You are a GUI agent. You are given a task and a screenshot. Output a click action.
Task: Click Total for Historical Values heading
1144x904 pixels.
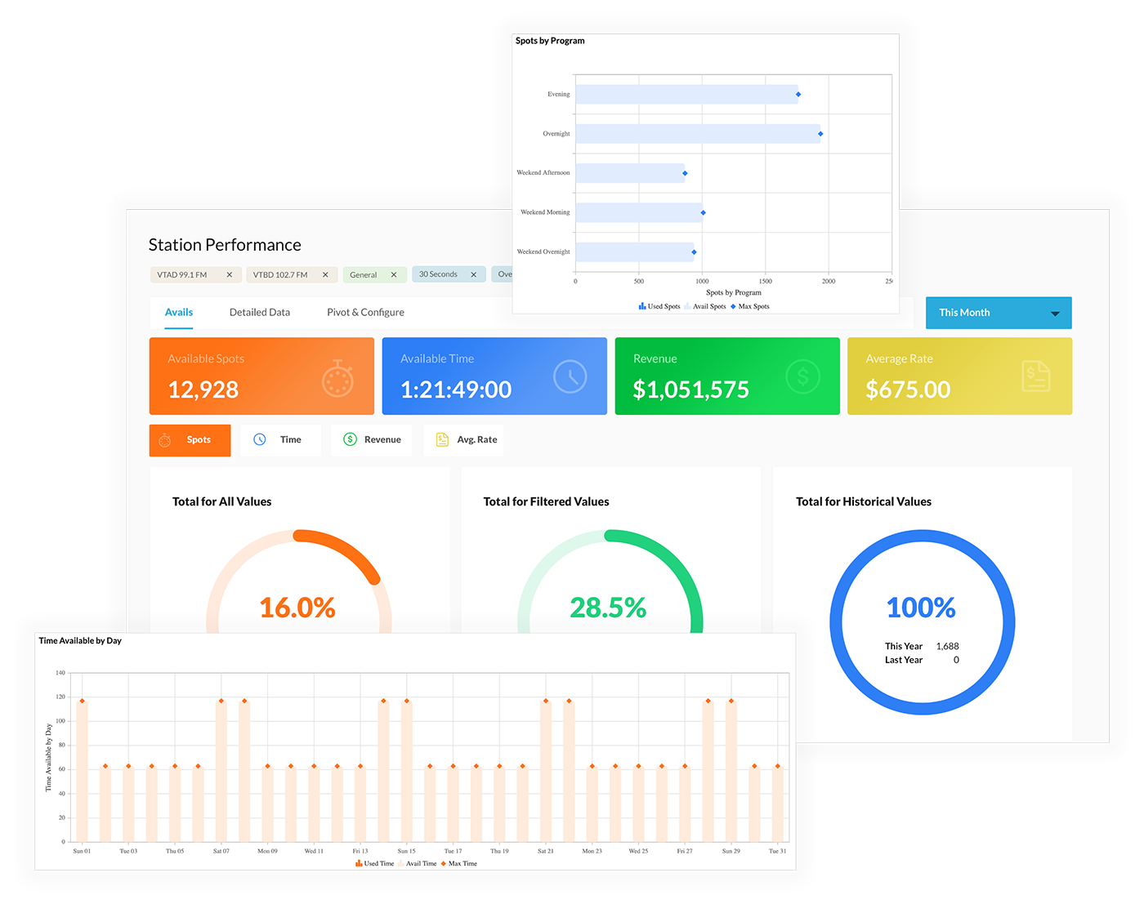pyautogui.click(x=864, y=502)
